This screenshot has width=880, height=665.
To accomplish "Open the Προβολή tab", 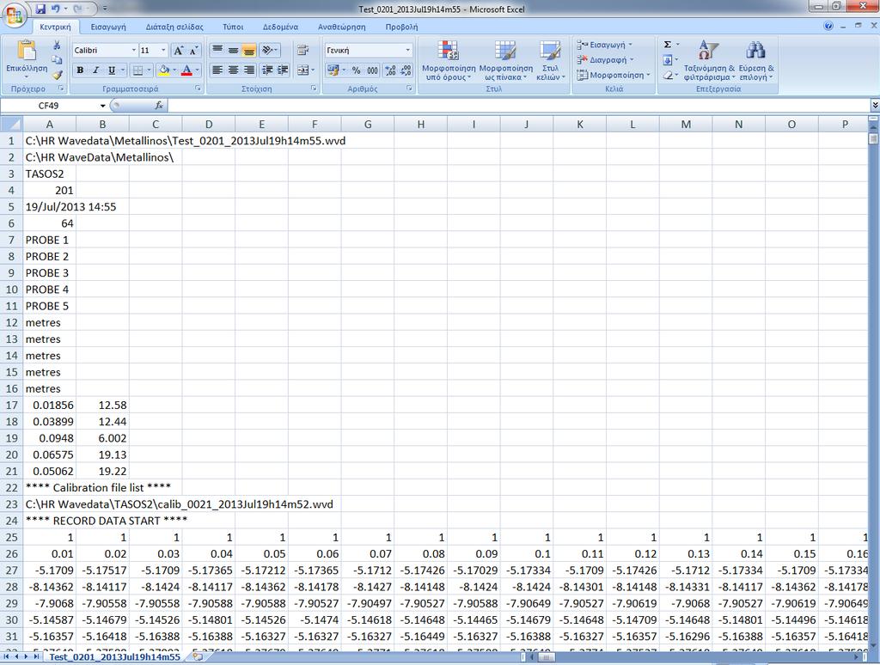I will point(402,27).
